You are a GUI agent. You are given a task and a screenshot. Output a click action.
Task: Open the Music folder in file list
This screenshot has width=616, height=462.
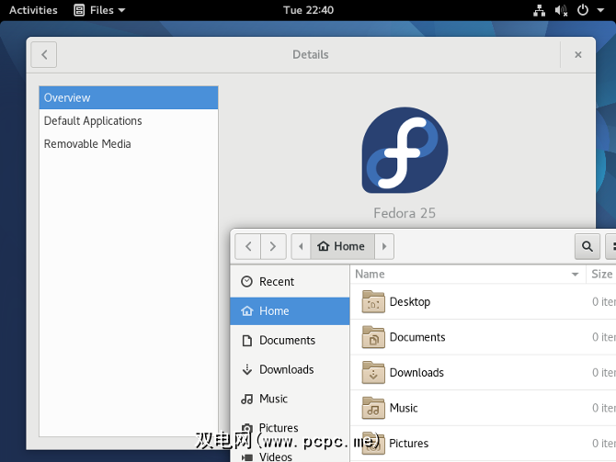pyautogui.click(x=403, y=408)
